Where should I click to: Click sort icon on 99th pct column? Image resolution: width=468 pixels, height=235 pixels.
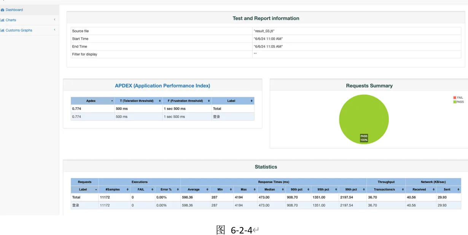click(x=363, y=190)
